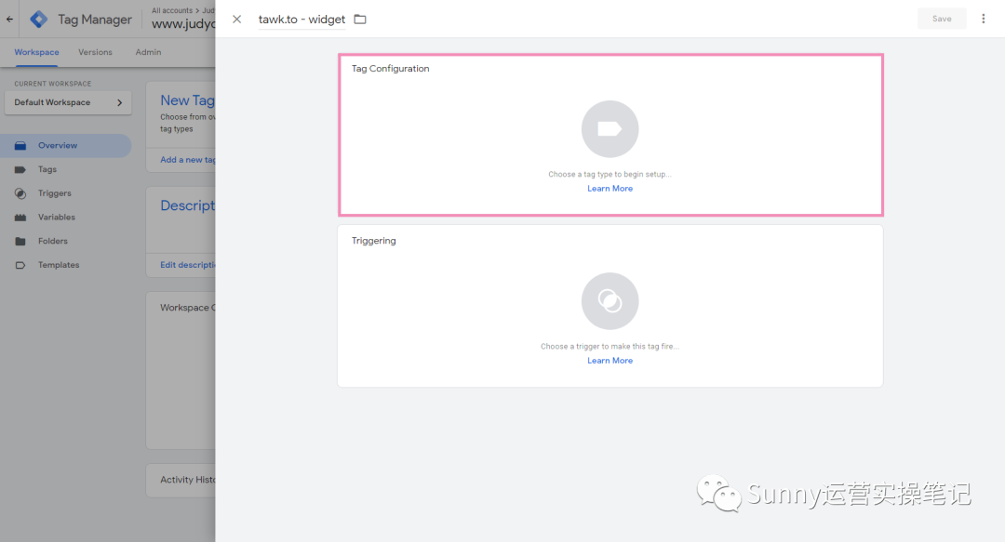Open Learn More under Tag Configuration
The image size is (1005, 542).
[x=610, y=189]
